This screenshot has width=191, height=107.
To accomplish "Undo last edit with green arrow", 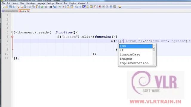I will pos(42,7).
